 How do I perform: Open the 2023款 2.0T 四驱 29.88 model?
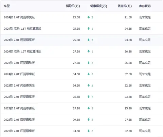coord(19,120)
